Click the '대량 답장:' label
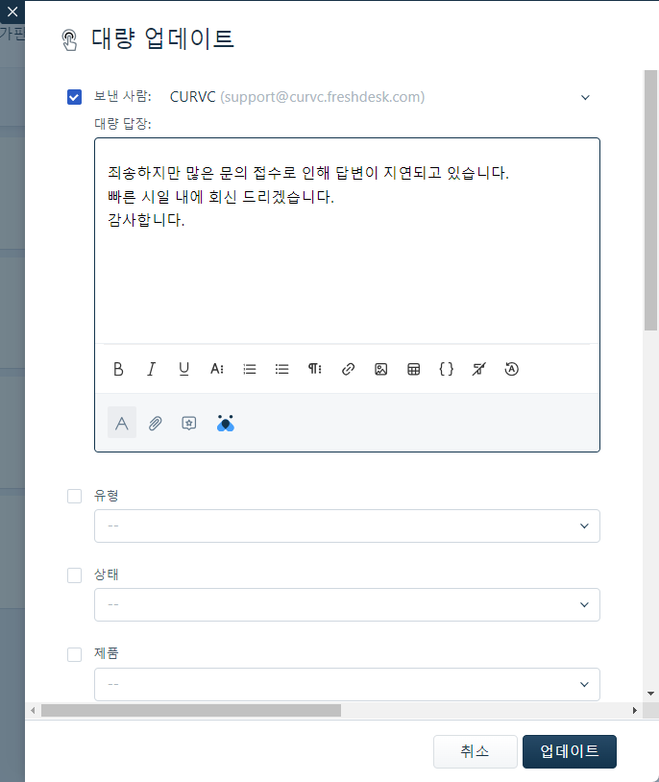The image size is (659, 782). 123,124
